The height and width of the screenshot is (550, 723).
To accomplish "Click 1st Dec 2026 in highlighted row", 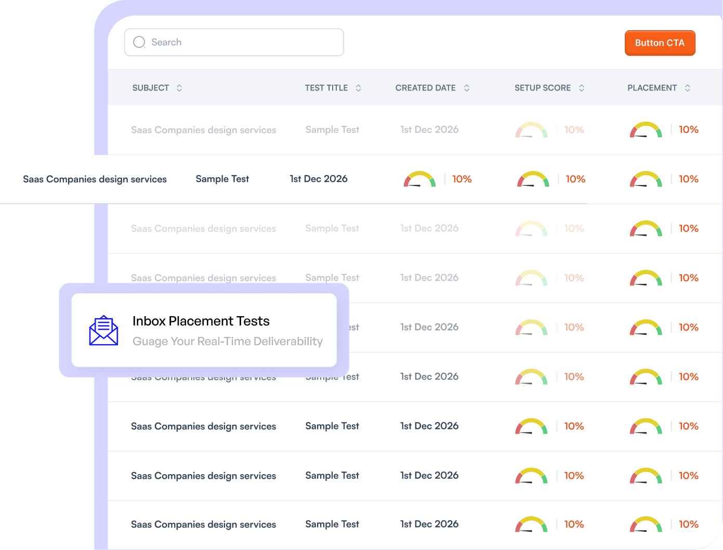I will pyautogui.click(x=319, y=179).
